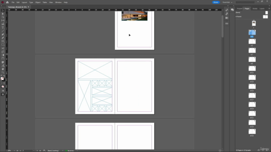Select the Line tool

tap(3, 31)
